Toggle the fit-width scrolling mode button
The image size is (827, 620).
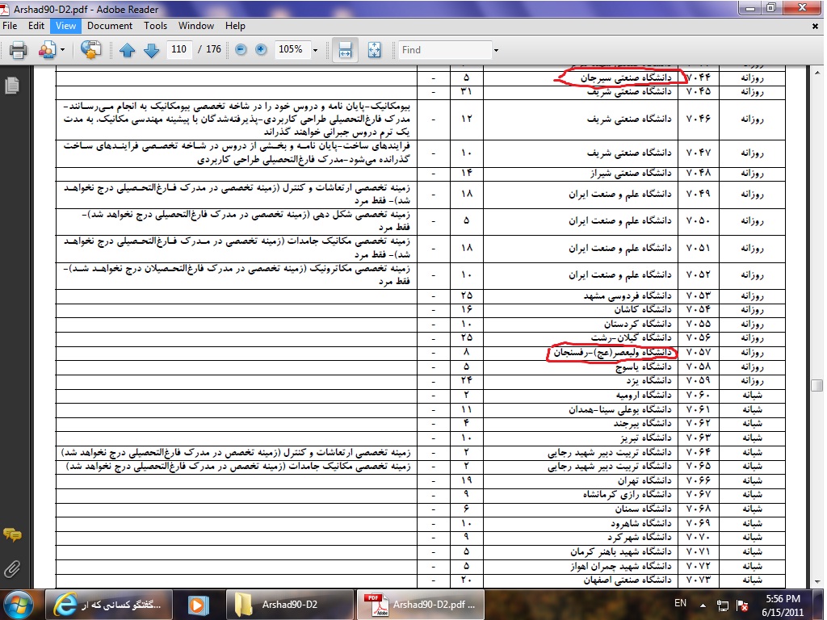point(345,50)
